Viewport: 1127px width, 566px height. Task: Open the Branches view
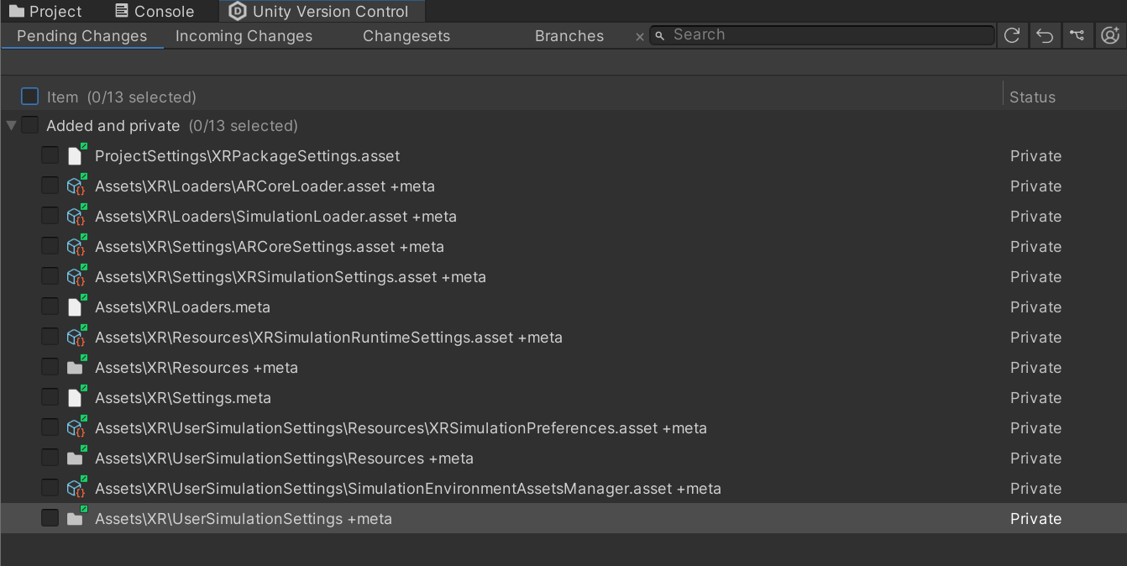[x=569, y=35]
